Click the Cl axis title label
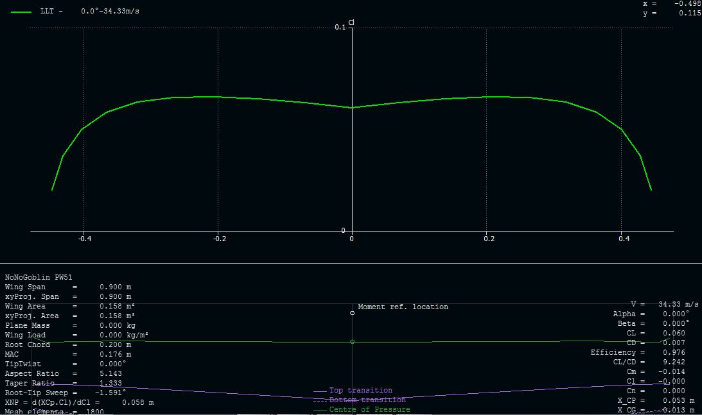Viewport: 702px width, 415px height. coord(351,22)
